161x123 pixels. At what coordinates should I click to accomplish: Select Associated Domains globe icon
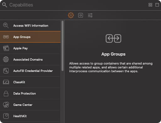point(6,59)
